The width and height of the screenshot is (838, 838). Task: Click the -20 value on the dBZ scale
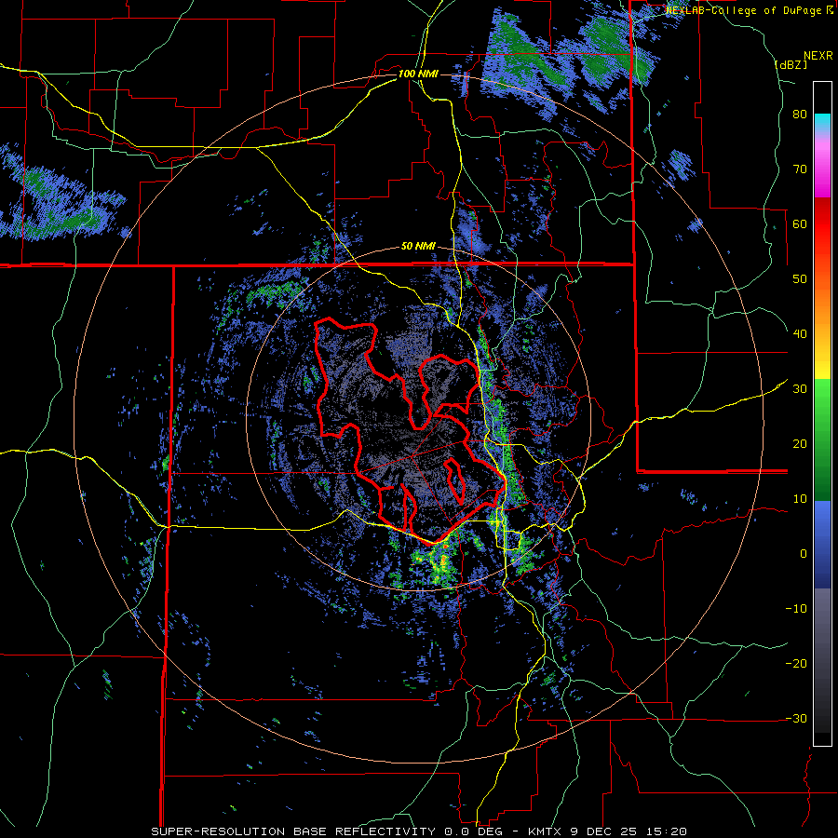796,664
